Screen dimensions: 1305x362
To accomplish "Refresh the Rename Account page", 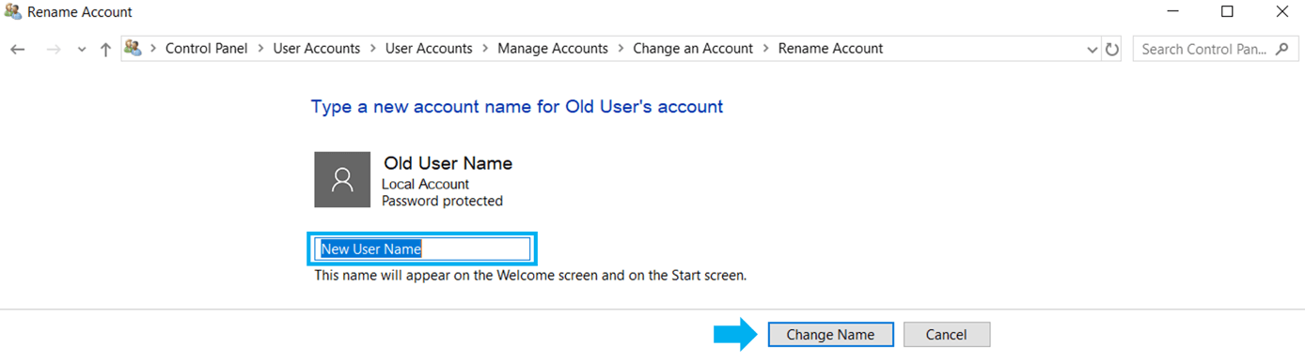I will (x=1112, y=50).
